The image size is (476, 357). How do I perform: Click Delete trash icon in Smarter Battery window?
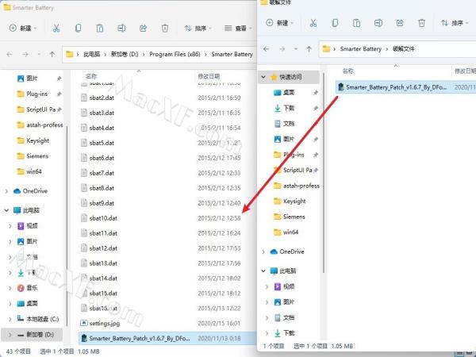[165, 29]
